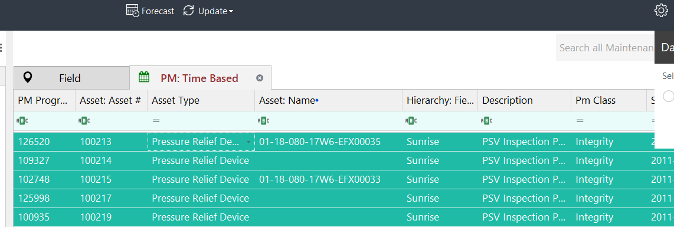Sort by Hierarchy: Field column header
Viewport: 674px width, 227px height.
[x=440, y=100]
